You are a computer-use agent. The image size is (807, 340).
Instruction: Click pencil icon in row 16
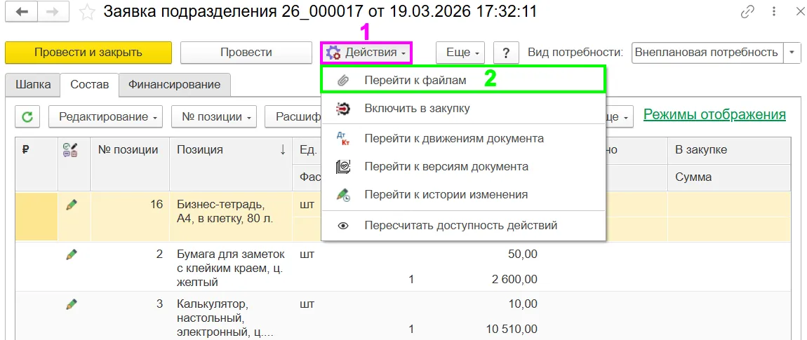[72, 205]
